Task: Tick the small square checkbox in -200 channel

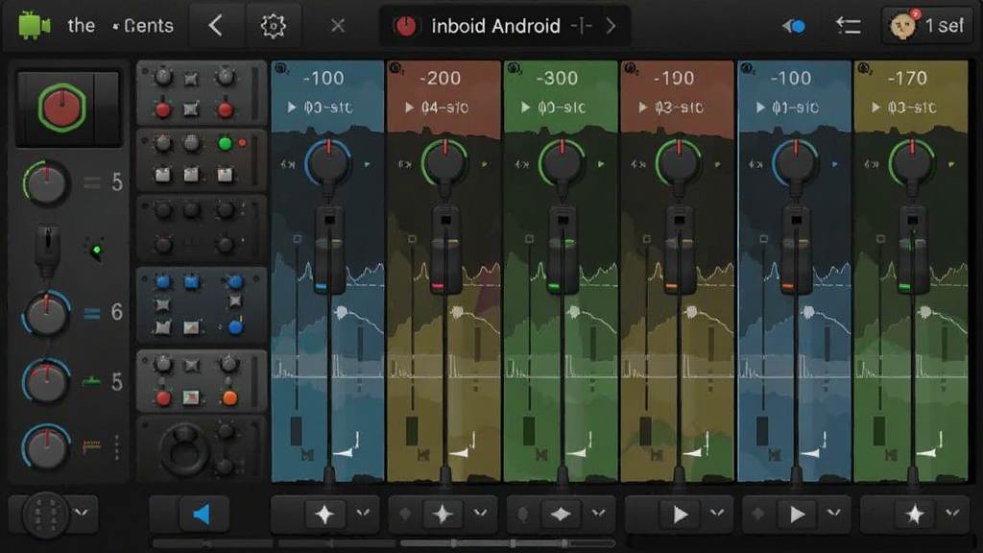Action: [x=412, y=239]
